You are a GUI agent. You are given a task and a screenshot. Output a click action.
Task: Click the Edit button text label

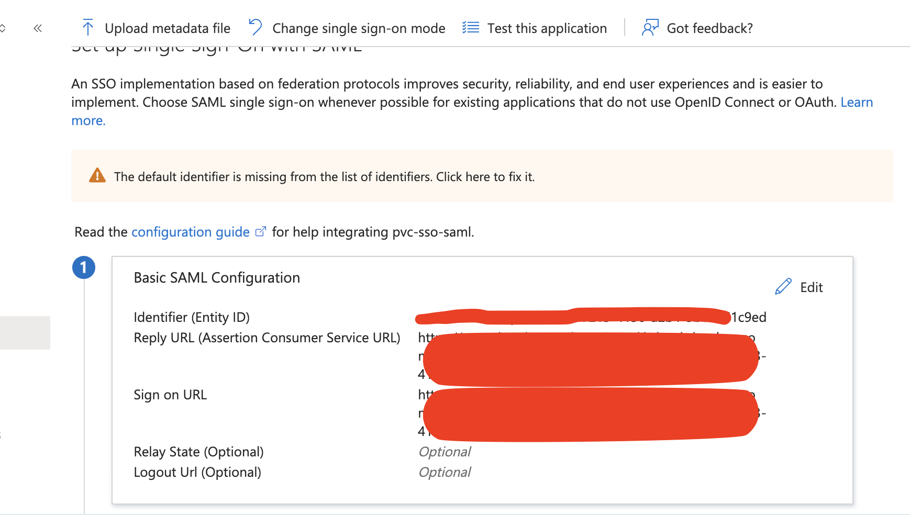pos(811,287)
